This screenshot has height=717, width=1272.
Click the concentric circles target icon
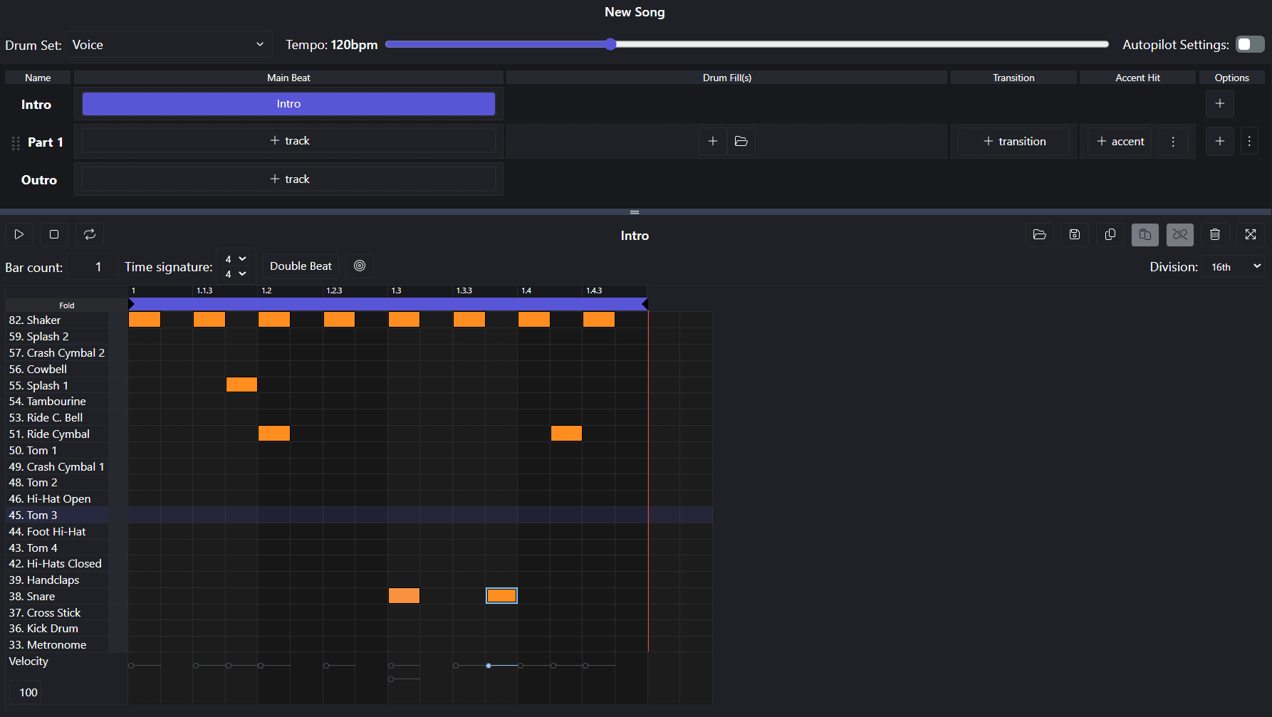(360, 266)
